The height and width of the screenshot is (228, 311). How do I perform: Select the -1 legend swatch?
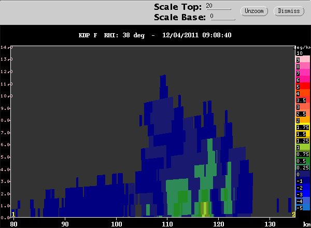pyautogui.click(x=303, y=181)
